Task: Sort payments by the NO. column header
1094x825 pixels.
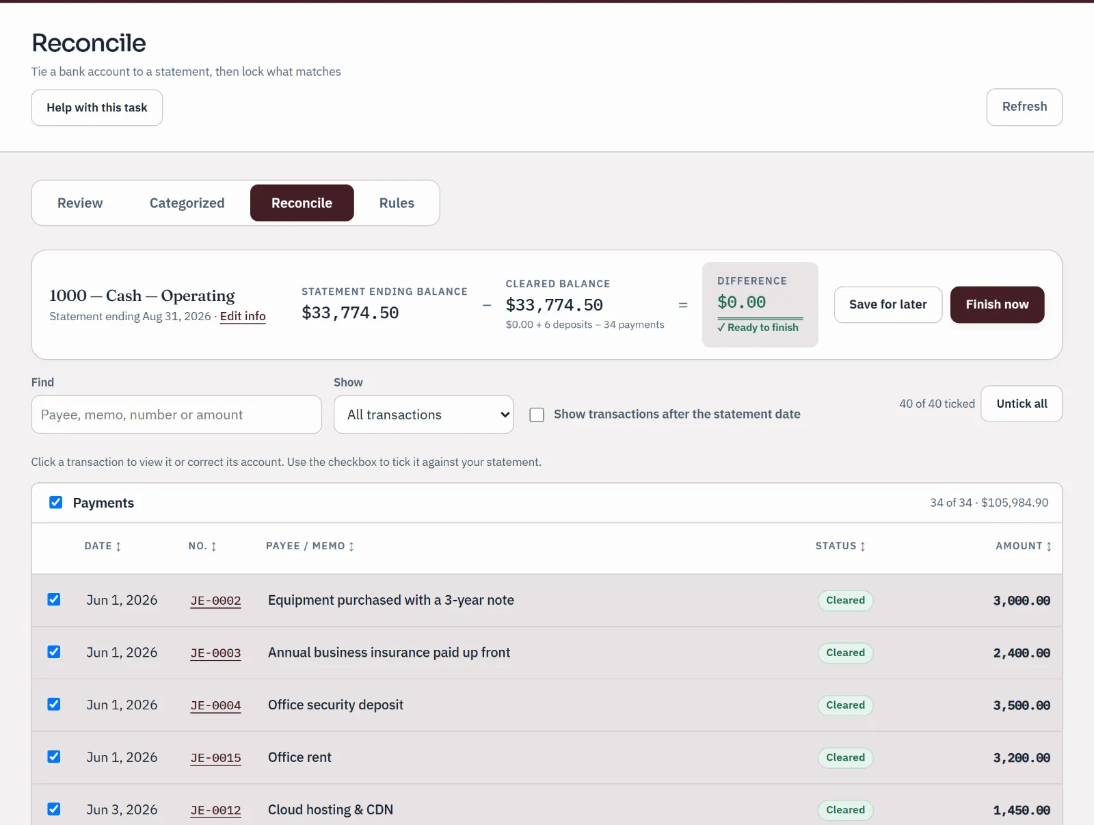Action: point(202,546)
